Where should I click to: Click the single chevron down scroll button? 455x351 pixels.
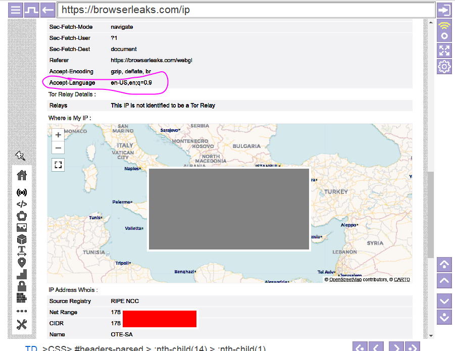point(444,300)
